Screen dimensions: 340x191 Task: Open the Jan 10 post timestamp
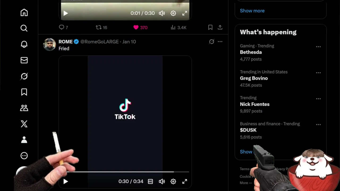[129, 42]
